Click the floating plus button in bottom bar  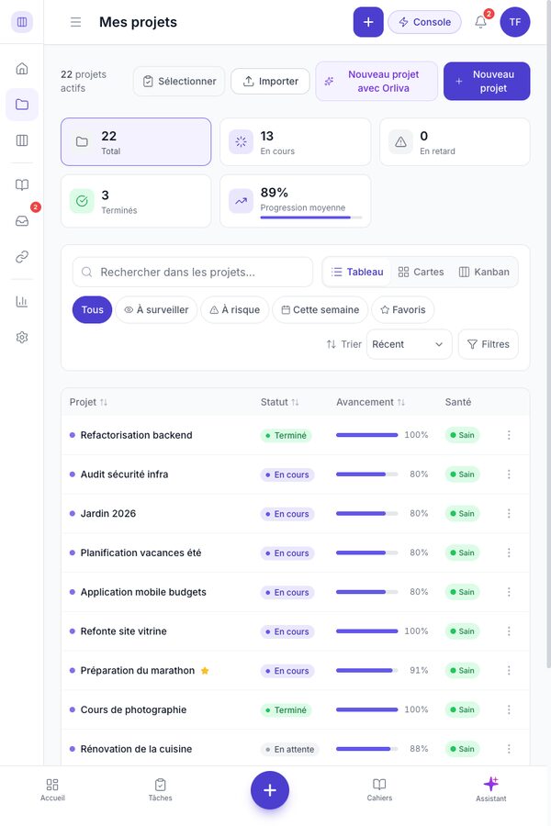point(269,790)
